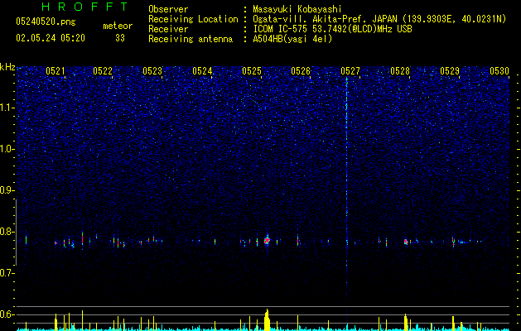Click the 0522 time marker
Screen dimensions: 521x331
103,71
